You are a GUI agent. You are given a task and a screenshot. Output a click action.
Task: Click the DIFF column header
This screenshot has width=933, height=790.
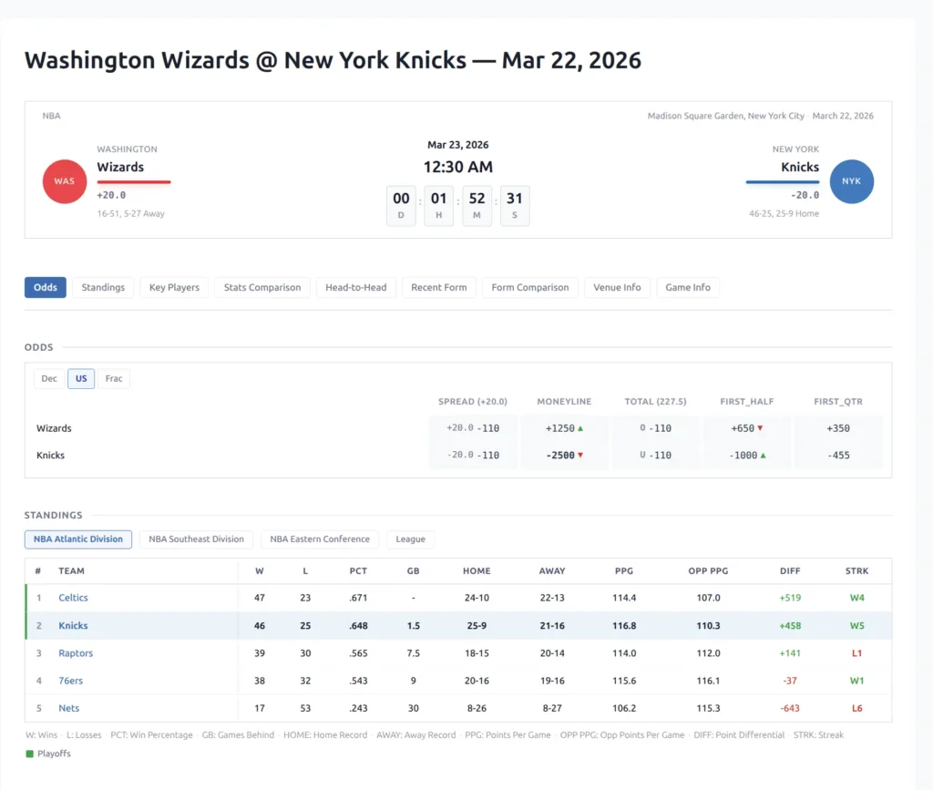click(790, 571)
